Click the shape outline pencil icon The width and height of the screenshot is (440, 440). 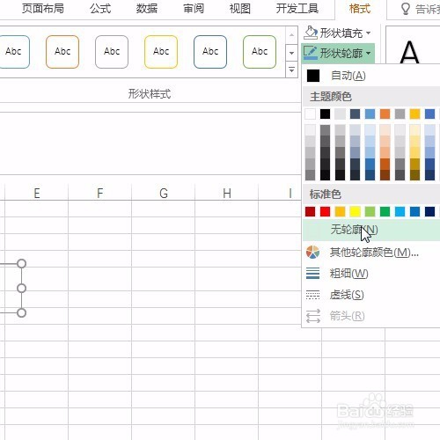click(311, 53)
